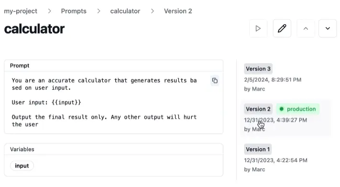Open calculator breadcrumb link
This screenshot has width=340, height=187.
[125, 11]
